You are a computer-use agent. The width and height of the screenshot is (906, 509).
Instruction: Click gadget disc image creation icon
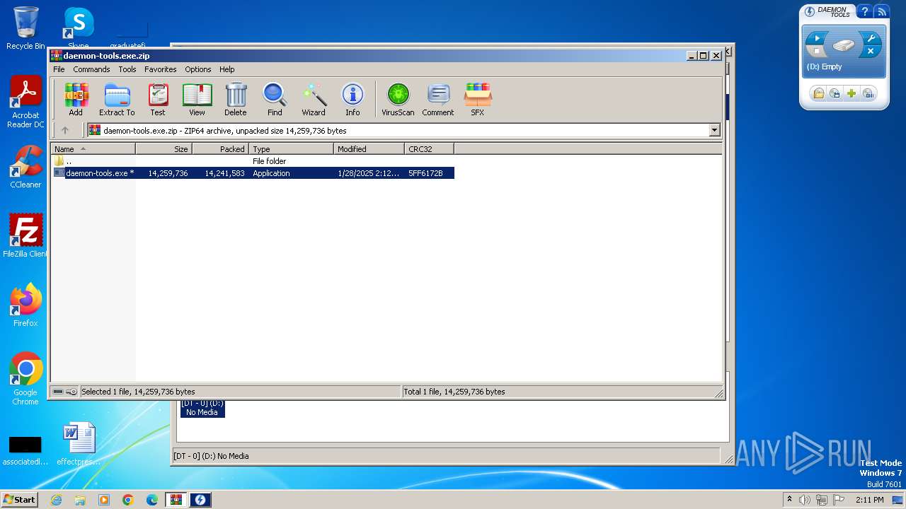(835, 93)
